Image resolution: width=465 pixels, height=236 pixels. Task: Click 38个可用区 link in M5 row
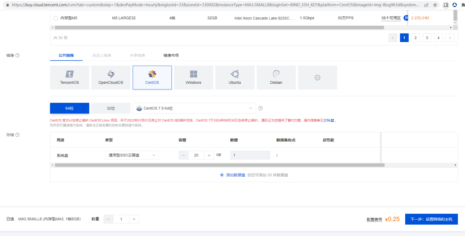(x=391, y=18)
